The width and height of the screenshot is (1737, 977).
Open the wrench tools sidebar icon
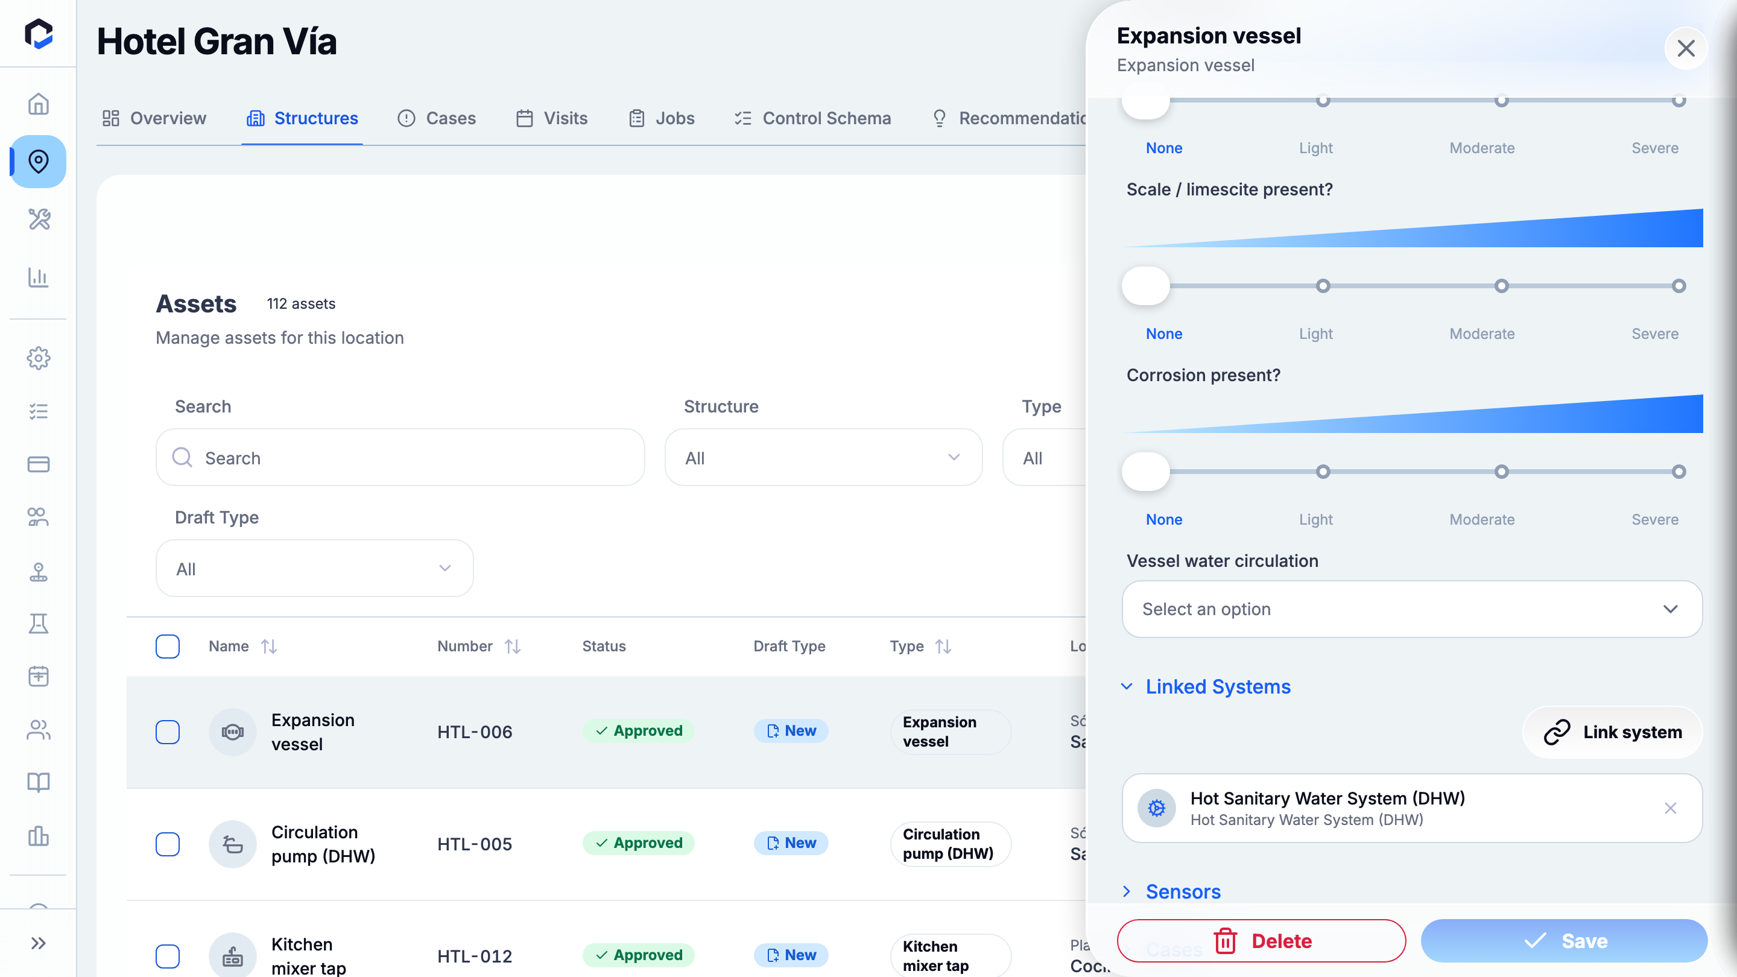point(39,219)
